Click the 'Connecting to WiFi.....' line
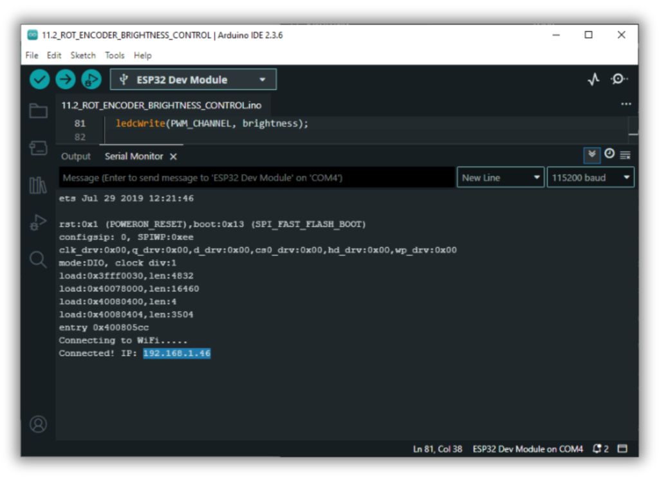The height and width of the screenshot is (481, 659). (x=123, y=340)
